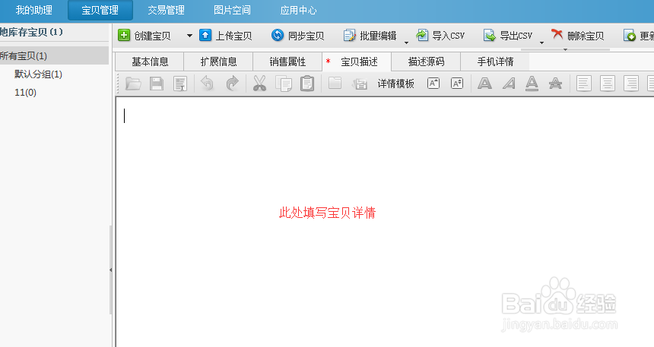Image resolution: width=654 pixels, height=347 pixels.
Task: Expand the toolbar overflow arrow under 删除宝贝
Action: pyautogui.click(x=565, y=49)
